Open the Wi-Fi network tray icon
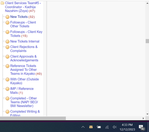Image resolution: width=149 pixels, height=132 pixels. (x=107, y=127)
